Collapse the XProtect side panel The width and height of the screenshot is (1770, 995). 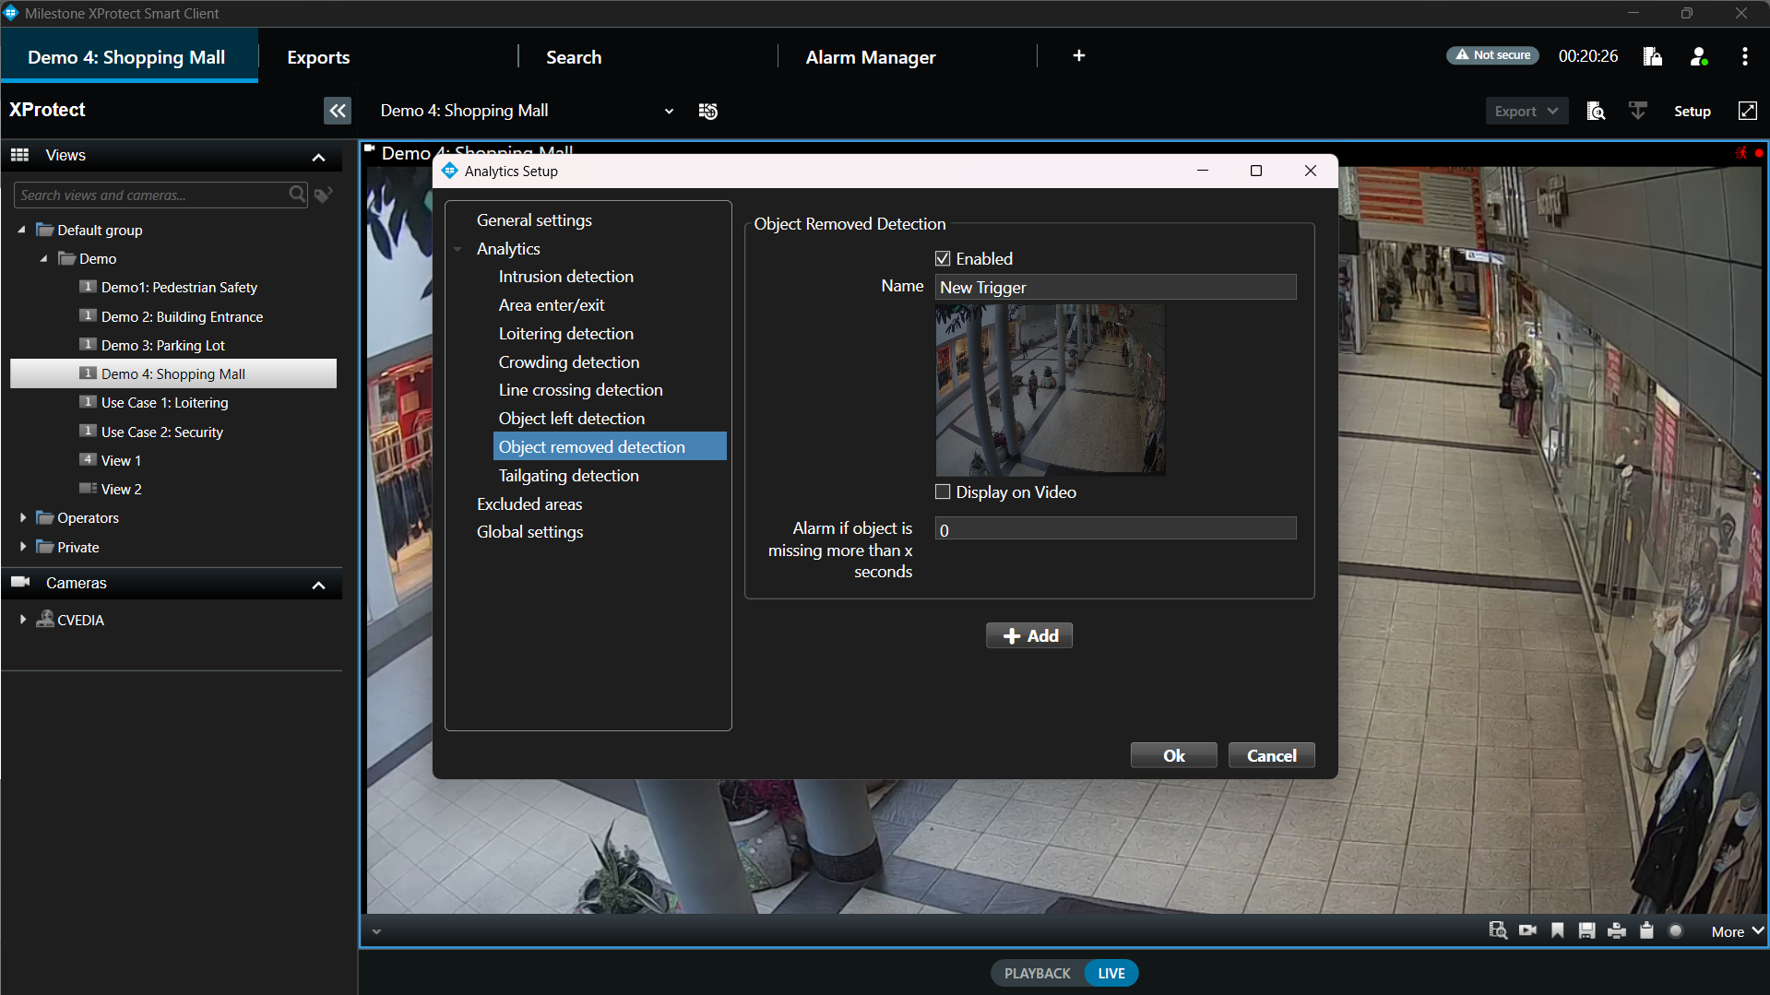[338, 111]
